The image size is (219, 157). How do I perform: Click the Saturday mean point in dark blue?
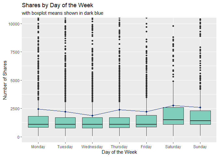(x=173, y=106)
